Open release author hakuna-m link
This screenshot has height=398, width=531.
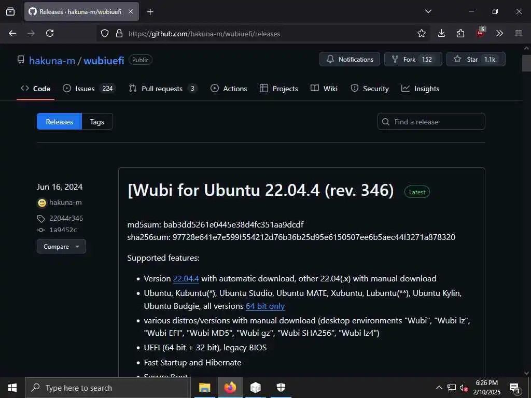65,203
